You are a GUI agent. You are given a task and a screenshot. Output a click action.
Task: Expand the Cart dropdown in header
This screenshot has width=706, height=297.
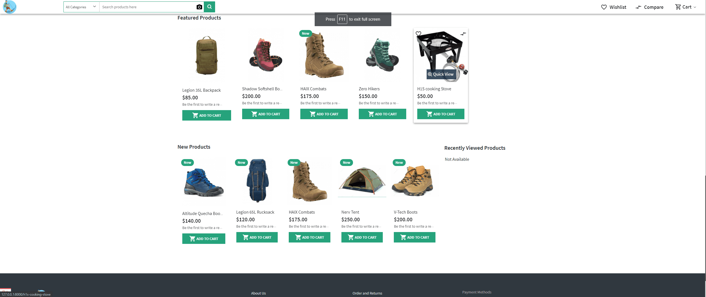click(x=686, y=7)
